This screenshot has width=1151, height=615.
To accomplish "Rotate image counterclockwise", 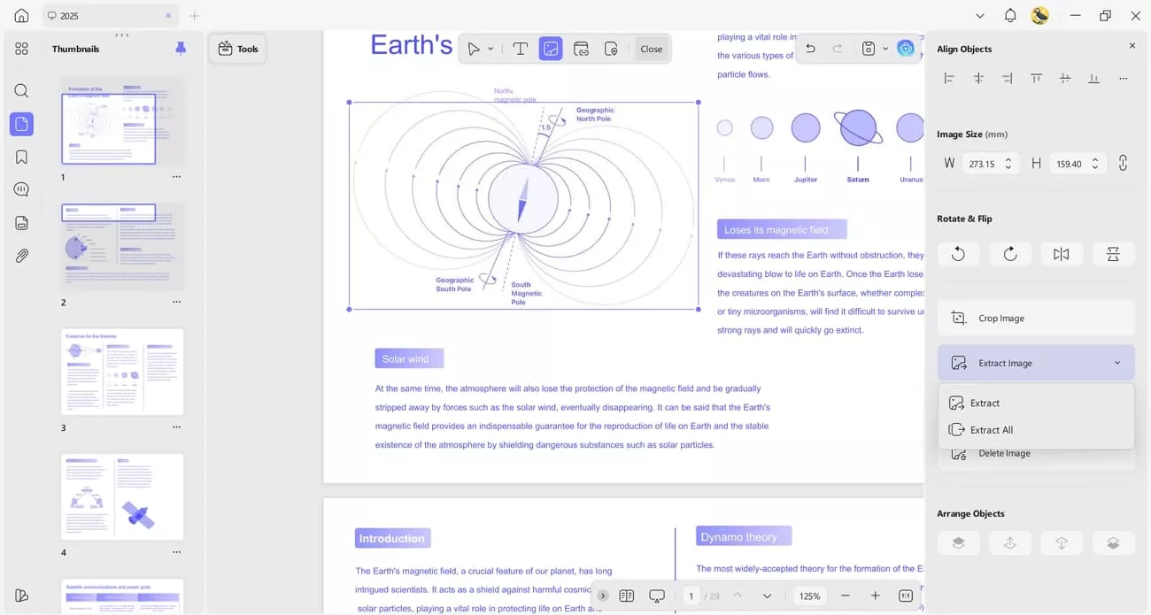I will tap(958, 254).
